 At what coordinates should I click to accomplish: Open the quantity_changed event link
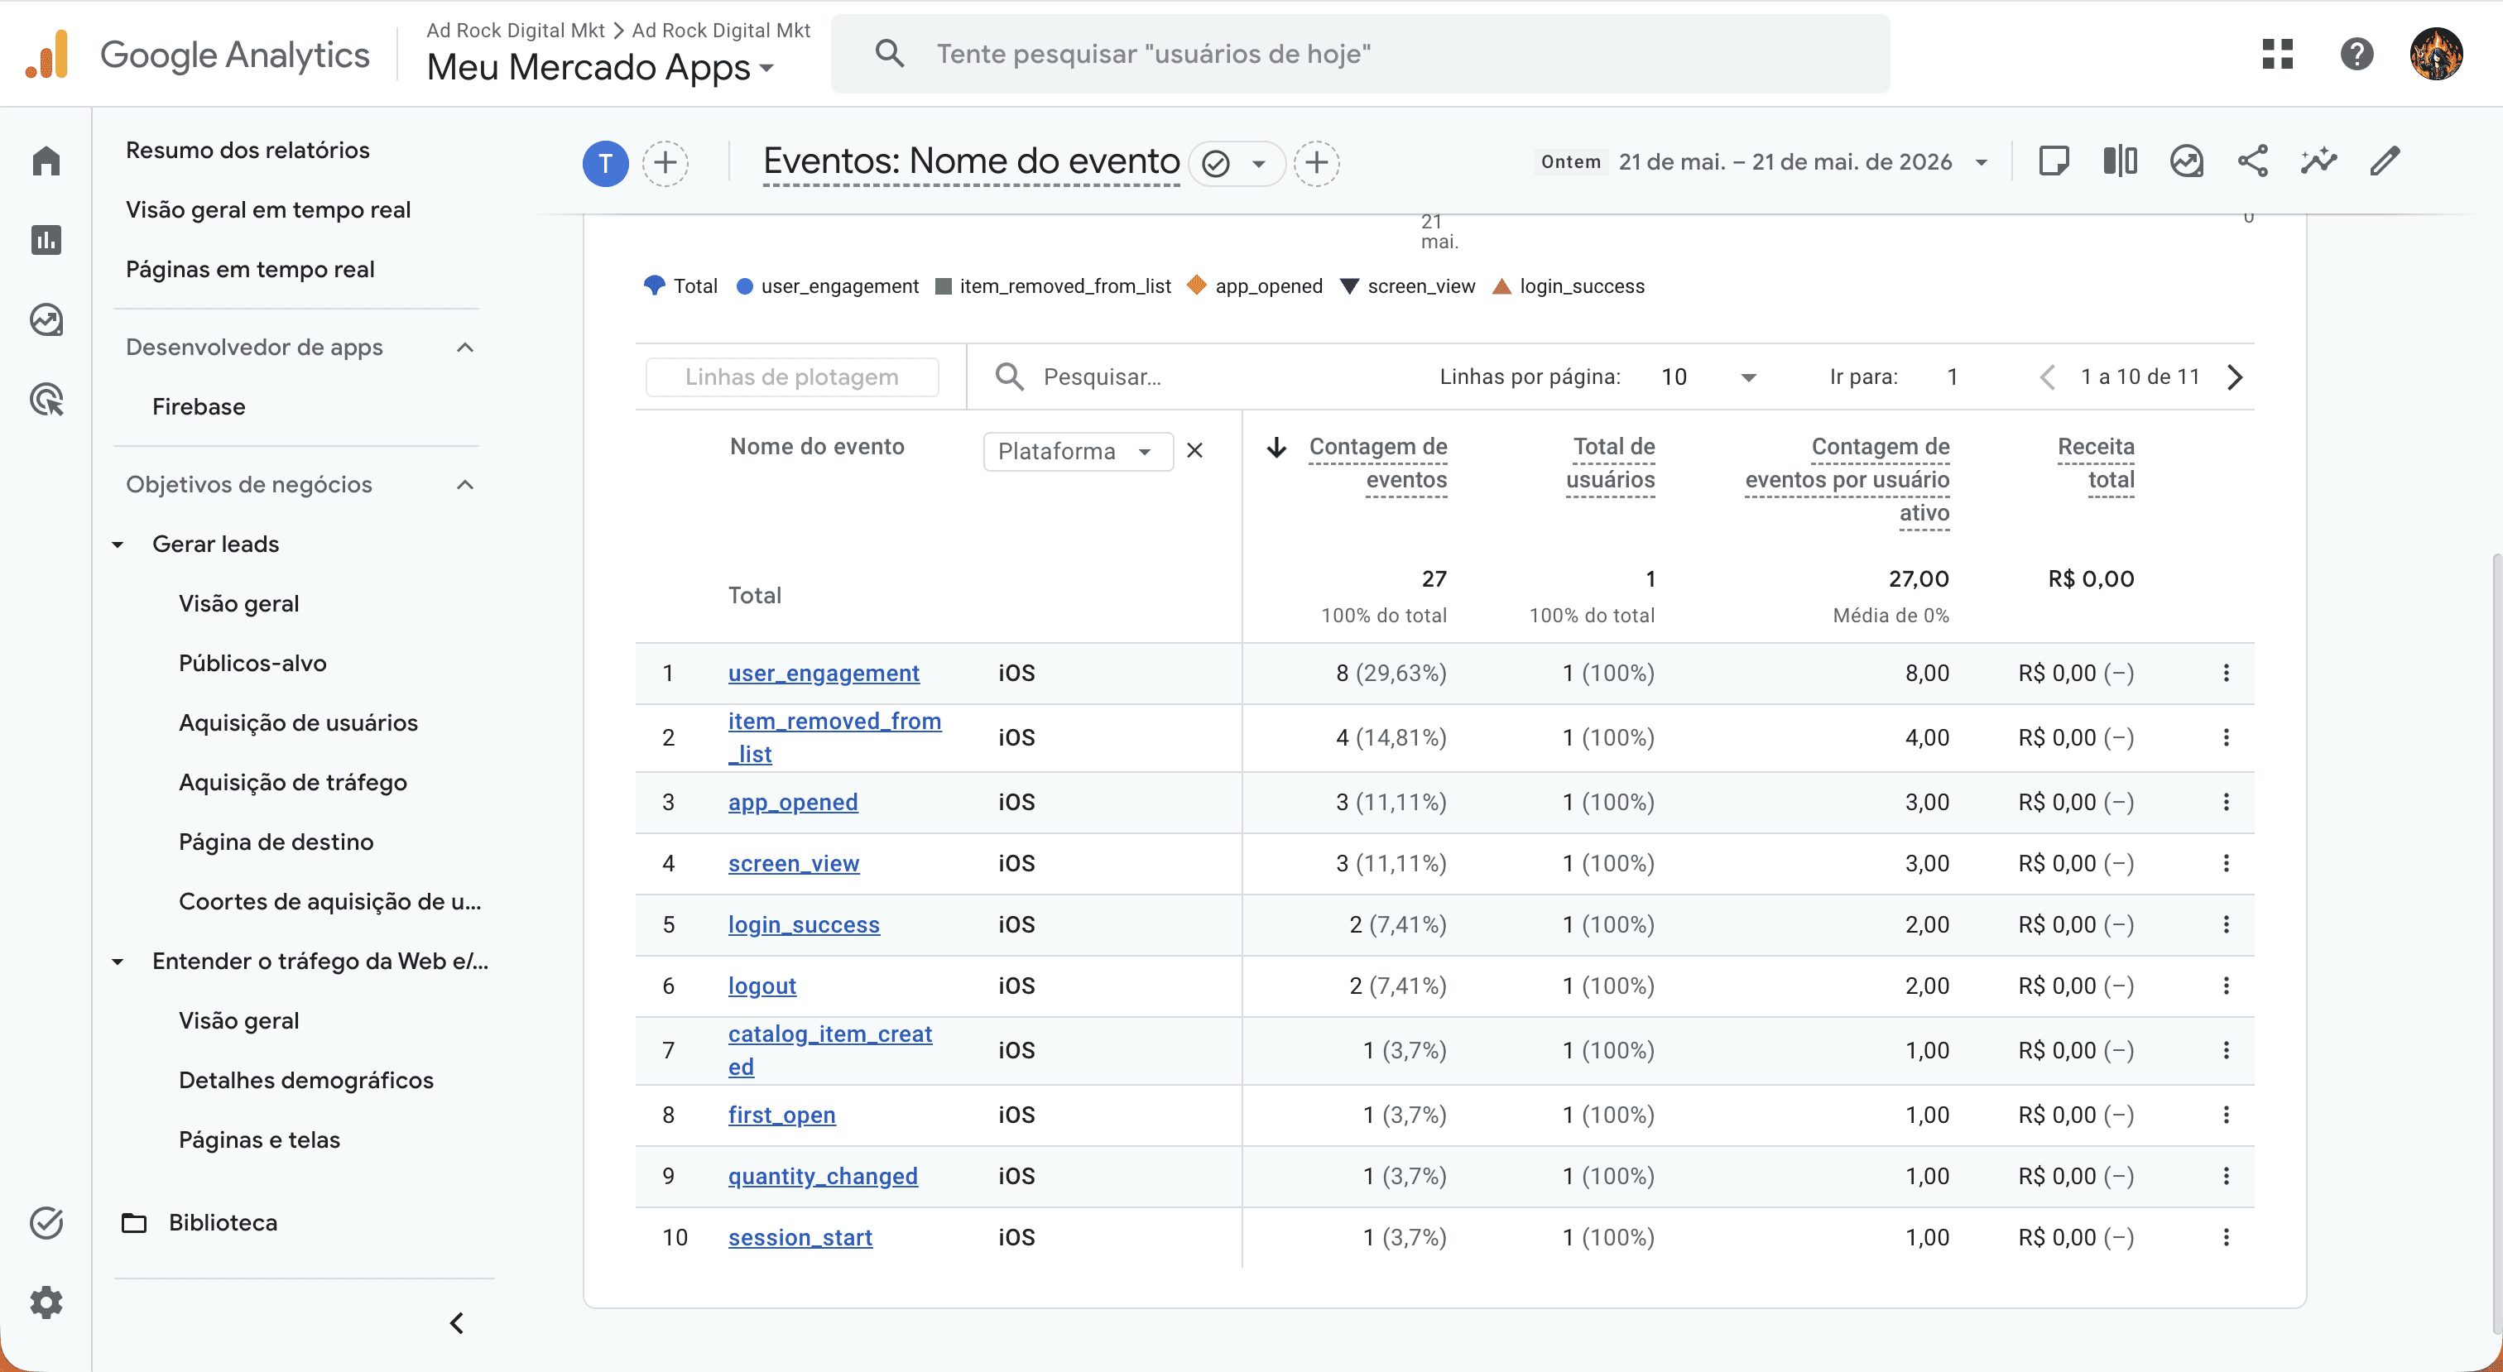[x=822, y=1177]
